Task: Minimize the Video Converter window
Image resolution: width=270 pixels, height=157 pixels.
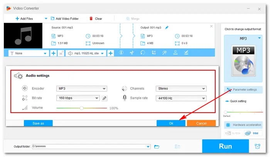Action: [x=248, y=8]
